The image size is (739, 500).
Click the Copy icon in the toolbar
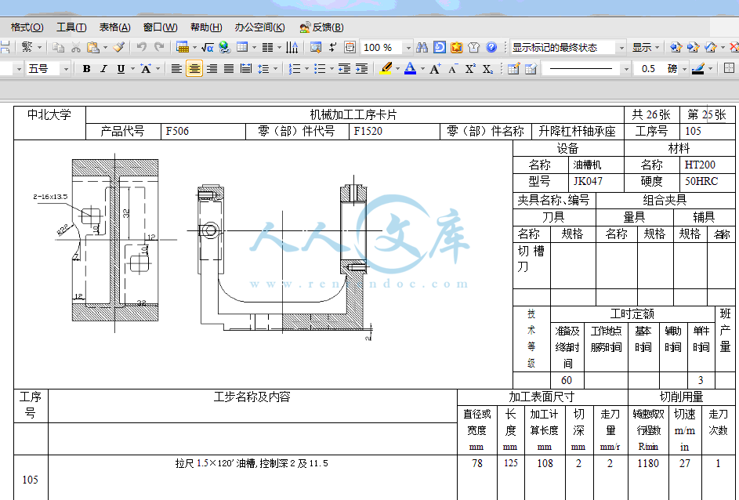59,47
